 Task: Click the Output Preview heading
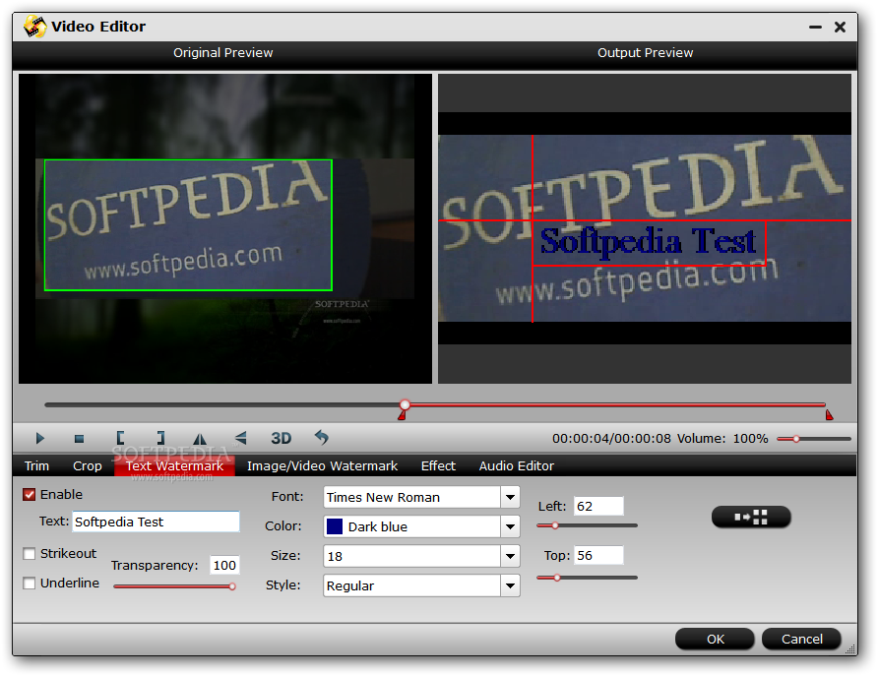(x=645, y=52)
